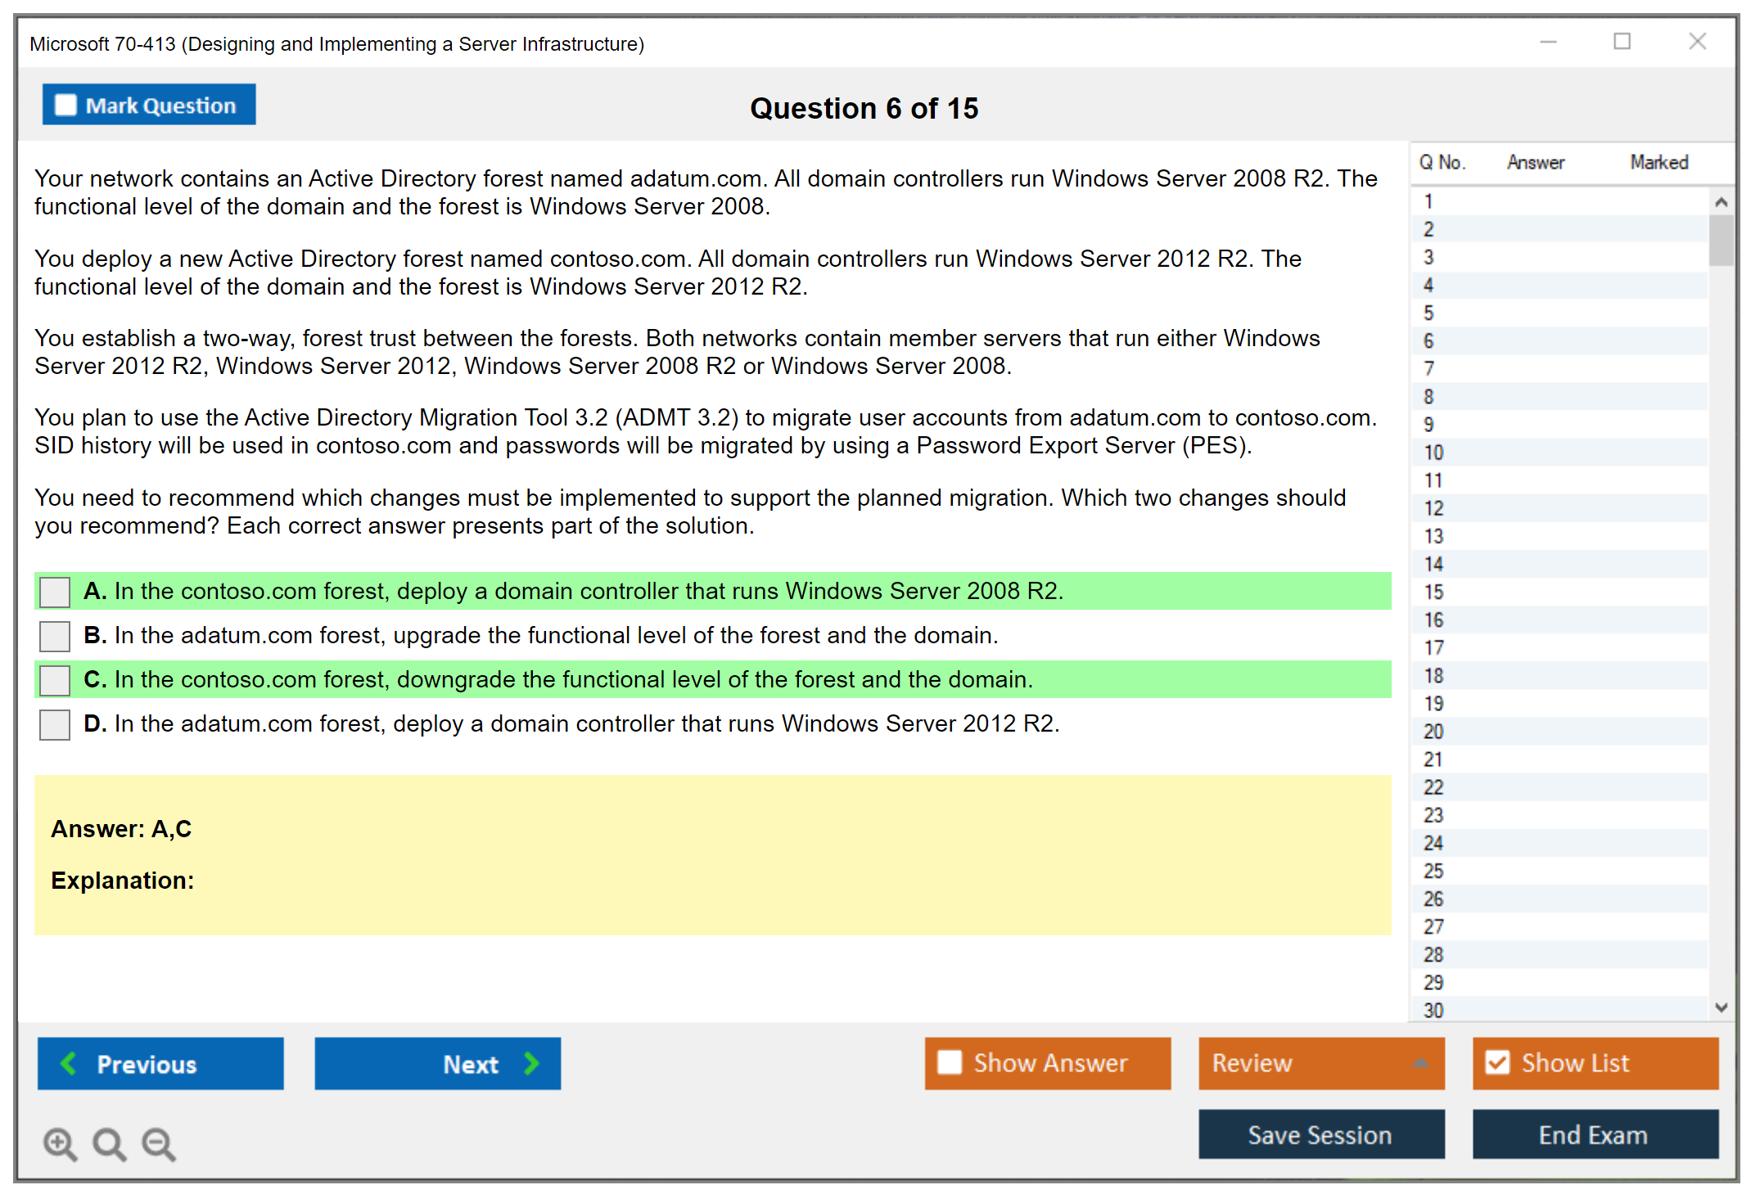Image resolution: width=1760 pixels, height=1203 pixels.
Task: Click the green arrow icon on Previous button
Action: point(70,1064)
